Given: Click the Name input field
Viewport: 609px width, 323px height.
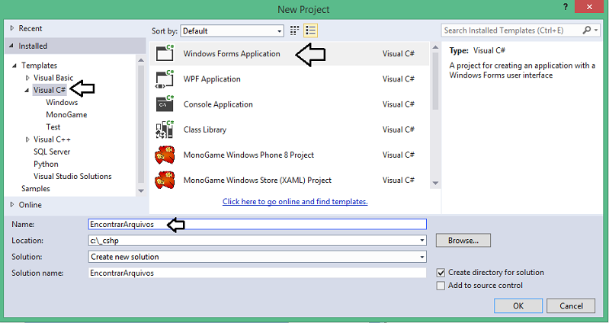Looking at the screenshot, I should point(257,225).
